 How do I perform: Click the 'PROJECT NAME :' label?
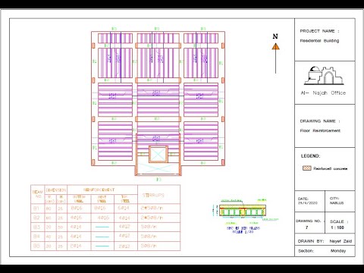[x=319, y=31]
